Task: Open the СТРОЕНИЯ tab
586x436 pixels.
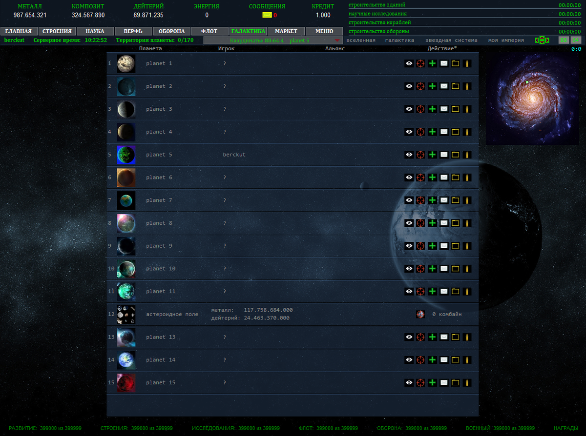Action: (57, 31)
